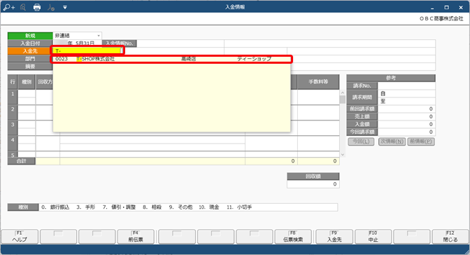Click the 今回請求額 value field

click(406, 132)
